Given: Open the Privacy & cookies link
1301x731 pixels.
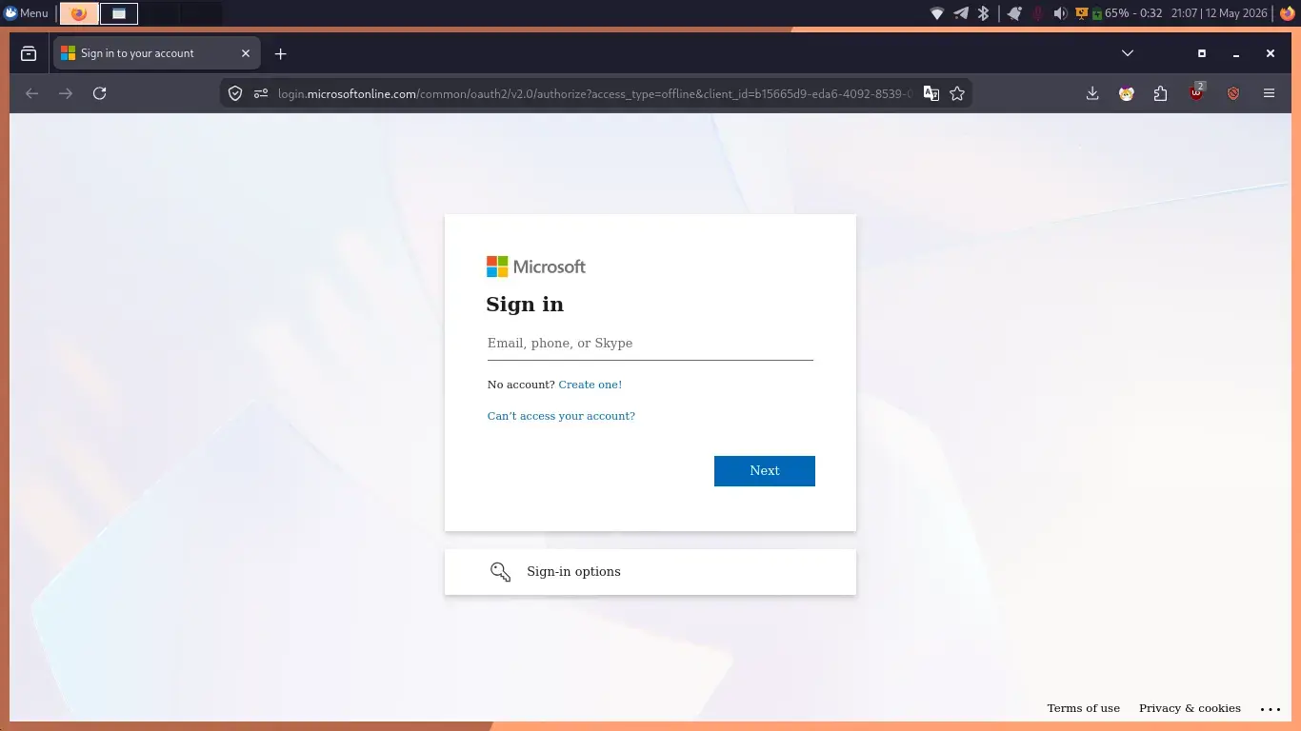Looking at the screenshot, I should [1190, 708].
